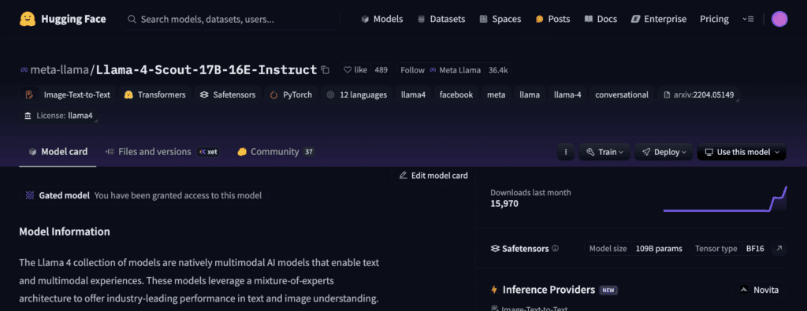Click the xet badge
The height and width of the screenshot is (311, 807).
pos(208,152)
